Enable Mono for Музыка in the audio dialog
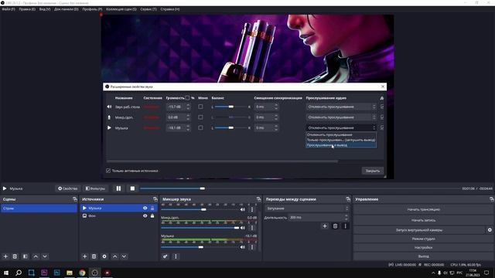 coord(200,127)
